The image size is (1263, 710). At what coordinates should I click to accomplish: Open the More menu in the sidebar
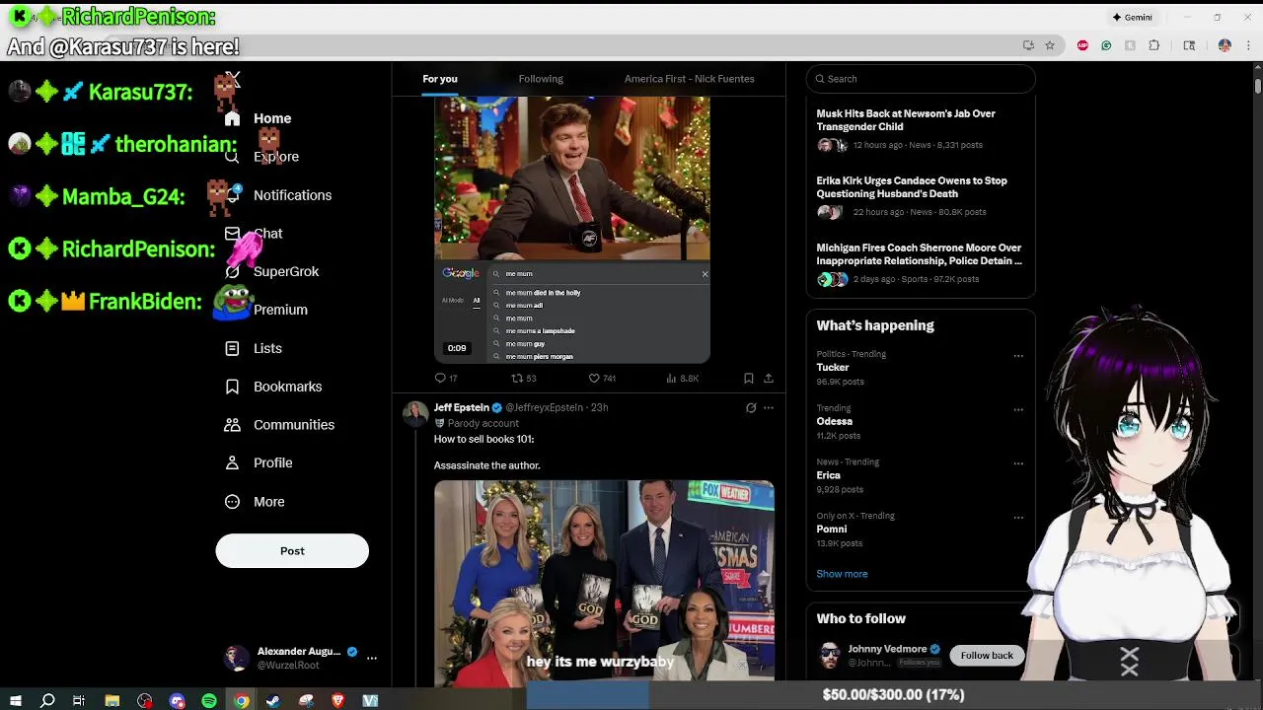pyautogui.click(x=255, y=502)
